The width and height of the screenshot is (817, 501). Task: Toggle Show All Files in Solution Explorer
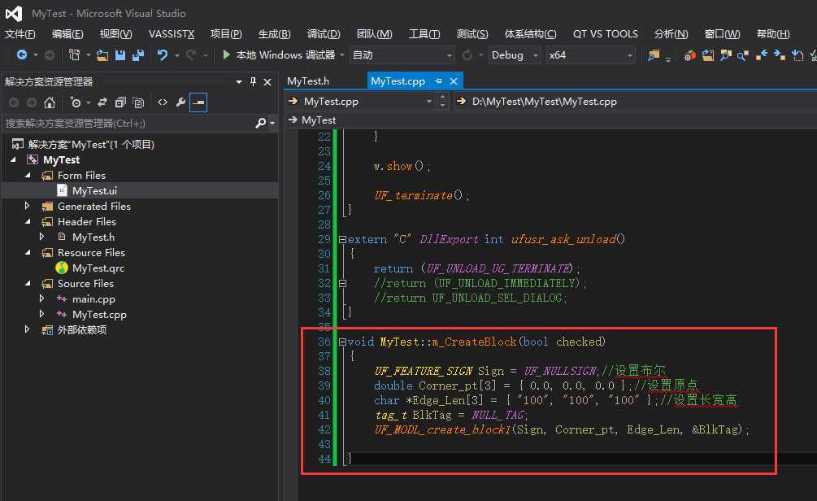[138, 102]
